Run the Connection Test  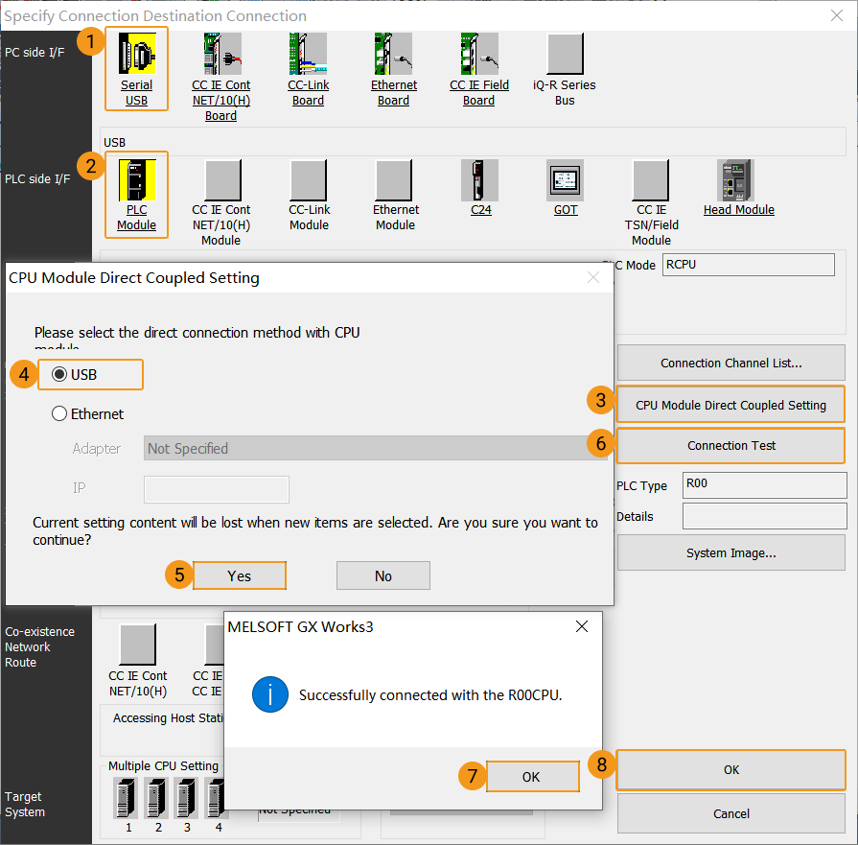click(x=730, y=445)
